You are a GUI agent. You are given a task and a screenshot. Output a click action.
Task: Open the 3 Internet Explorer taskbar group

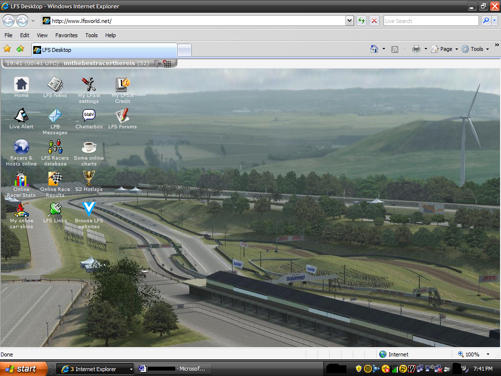coord(95,369)
